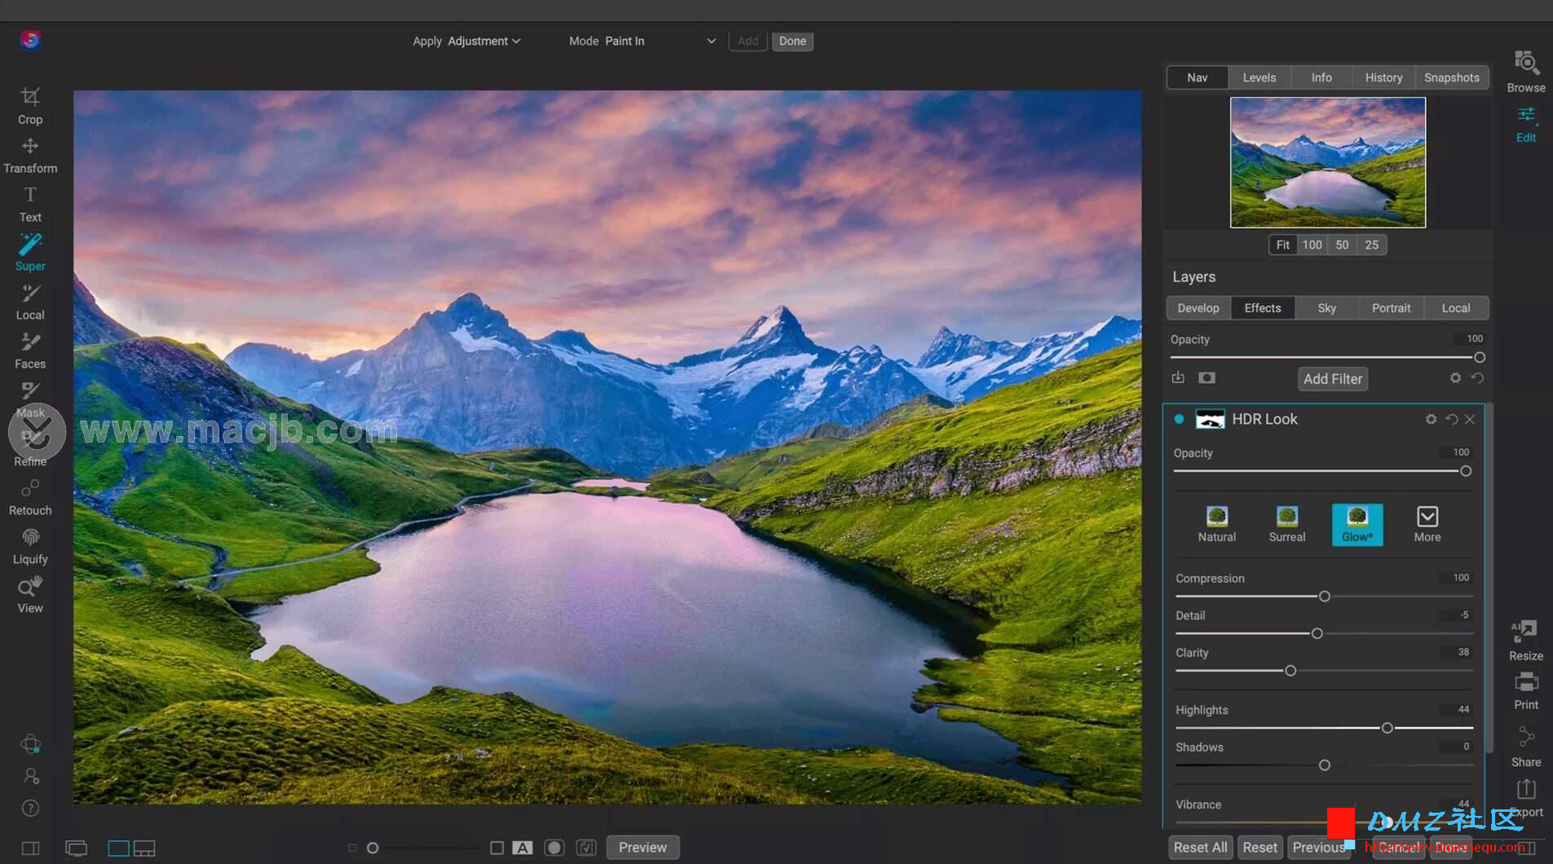Click the Reset button
Image resolution: width=1553 pixels, height=864 pixels.
(1260, 848)
